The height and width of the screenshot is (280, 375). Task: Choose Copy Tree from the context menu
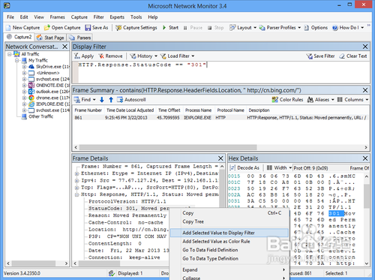point(229,221)
